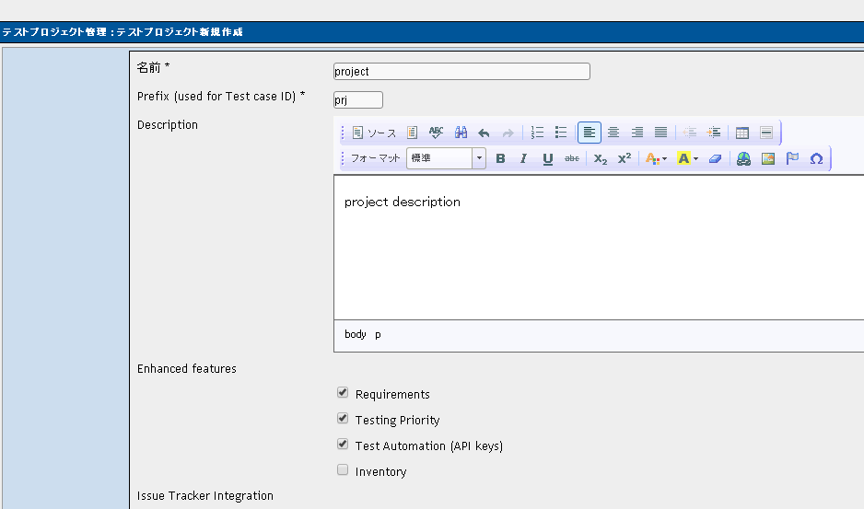Click the 'project description' text in editor
Screen dimensions: 864x509
point(403,202)
